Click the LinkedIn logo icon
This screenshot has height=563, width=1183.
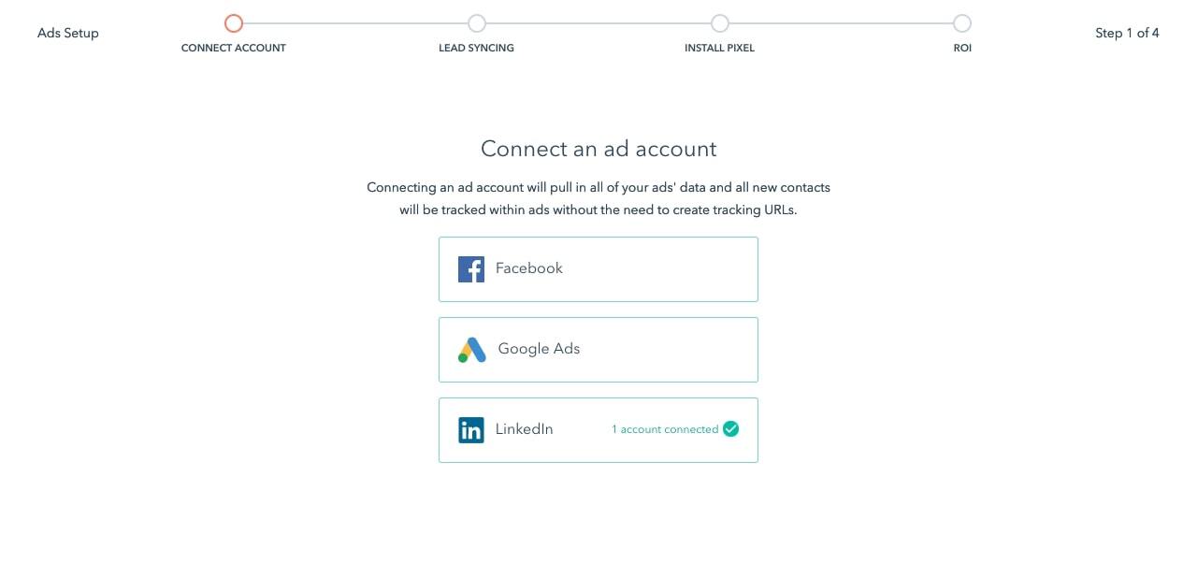coord(470,430)
